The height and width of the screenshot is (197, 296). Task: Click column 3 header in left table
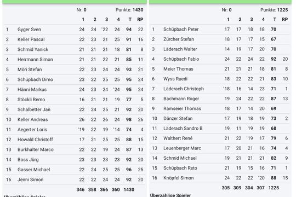click(106, 19)
